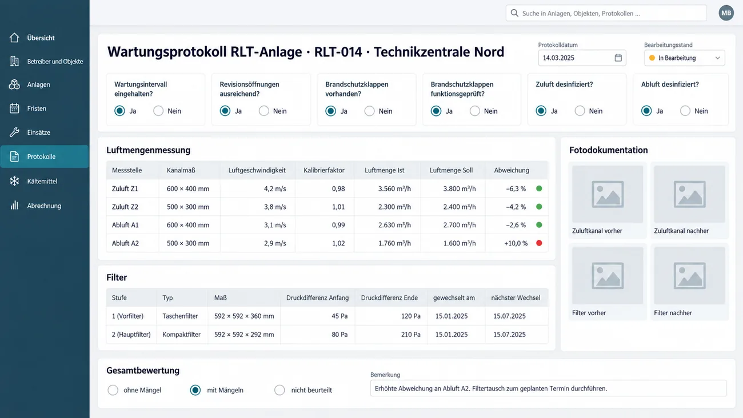Click the '2 (Hauptfilter)' filter stage cell

click(x=131, y=335)
